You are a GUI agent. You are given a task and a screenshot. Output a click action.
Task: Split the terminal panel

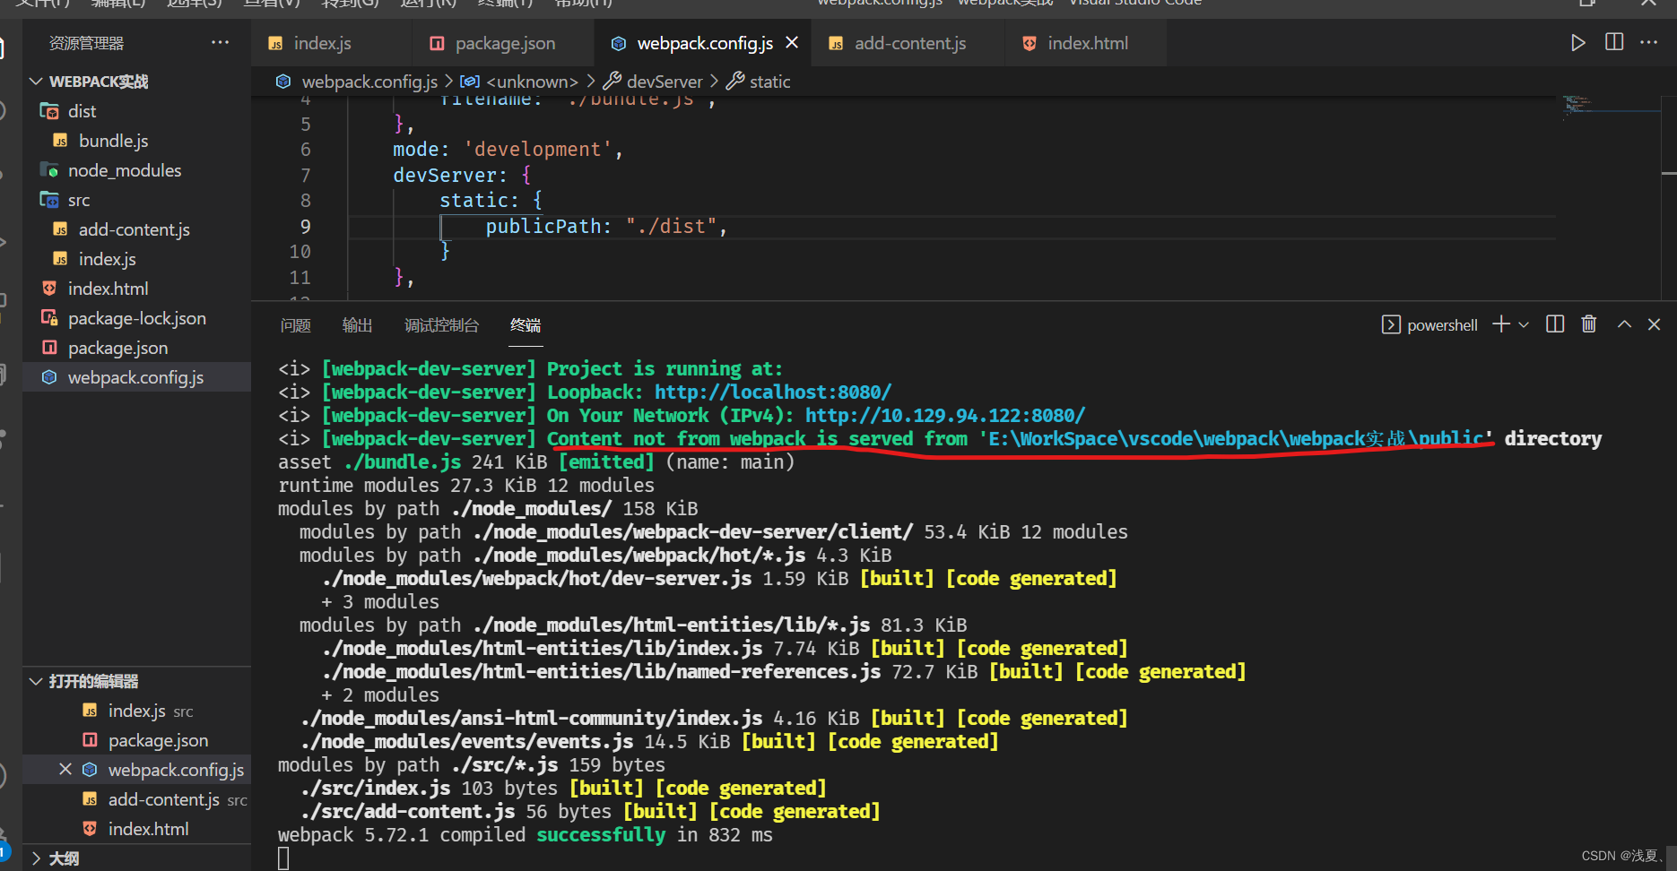tap(1555, 324)
